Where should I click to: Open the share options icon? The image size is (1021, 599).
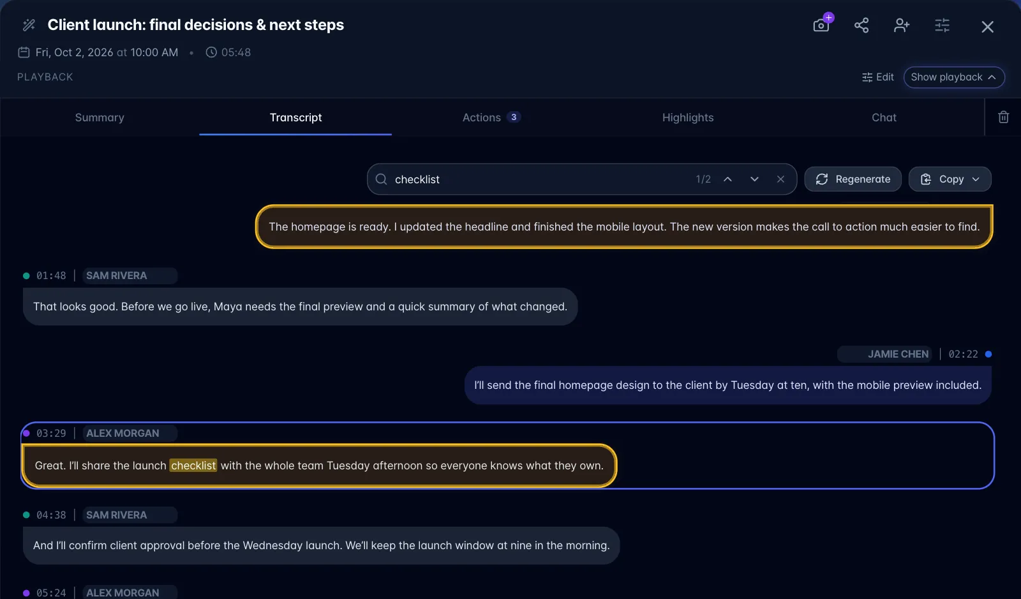click(x=861, y=25)
